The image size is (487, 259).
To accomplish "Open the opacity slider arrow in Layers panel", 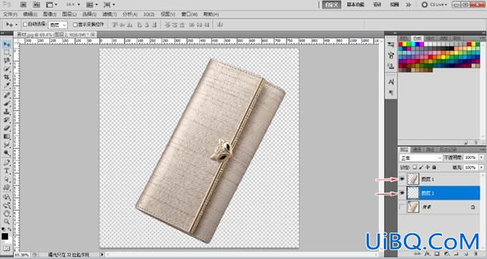I will 481,157.
